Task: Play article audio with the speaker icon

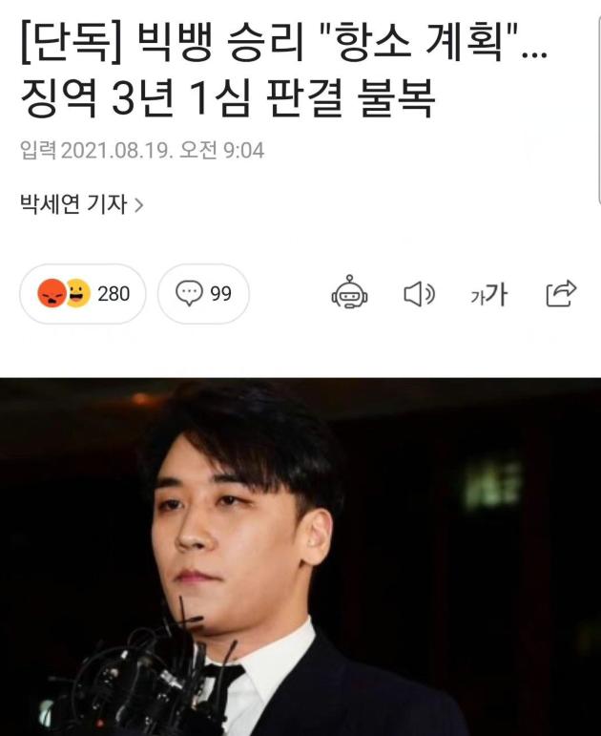Action: point(419,294)
